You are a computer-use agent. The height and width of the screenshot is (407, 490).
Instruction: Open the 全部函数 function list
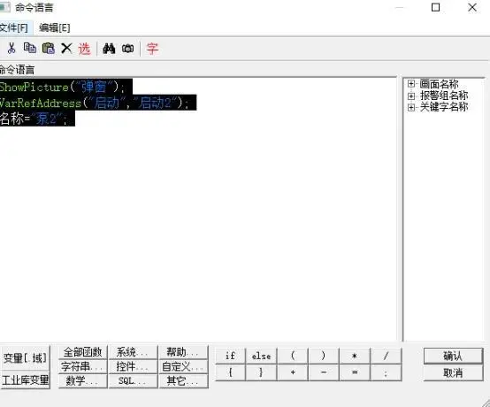click(83, 352)
